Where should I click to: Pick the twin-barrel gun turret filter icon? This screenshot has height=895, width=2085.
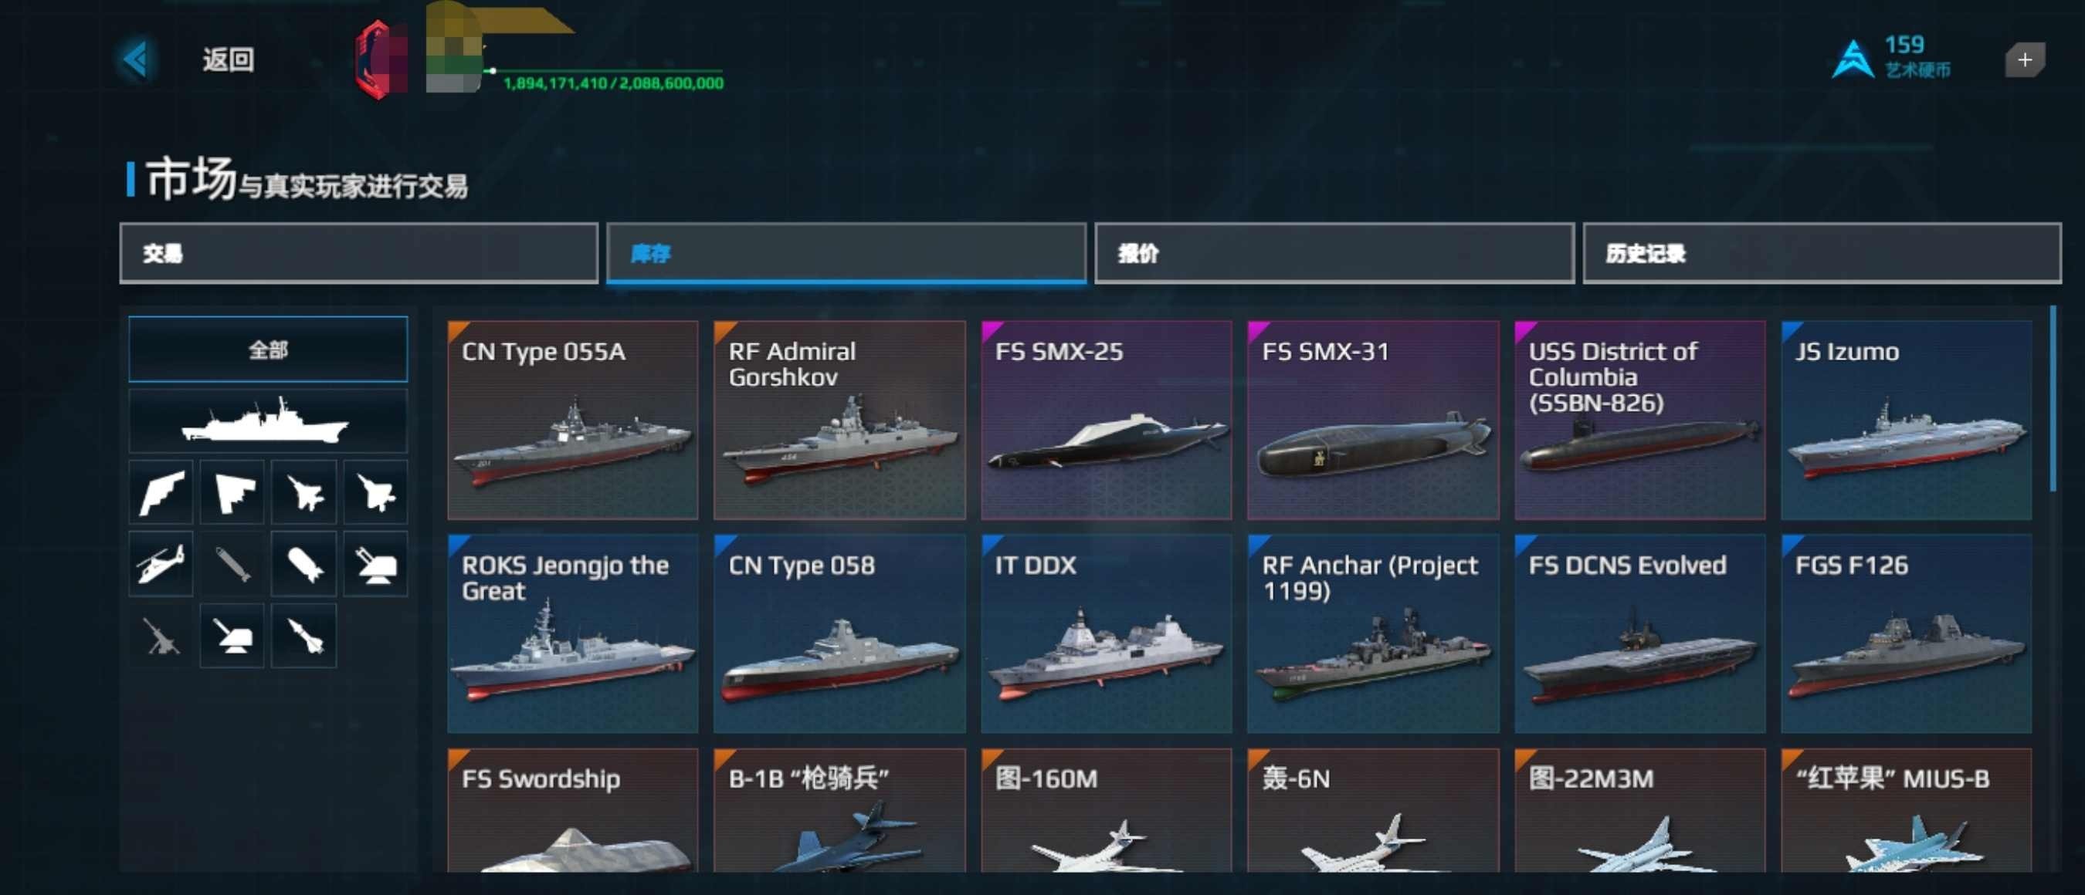375,563
